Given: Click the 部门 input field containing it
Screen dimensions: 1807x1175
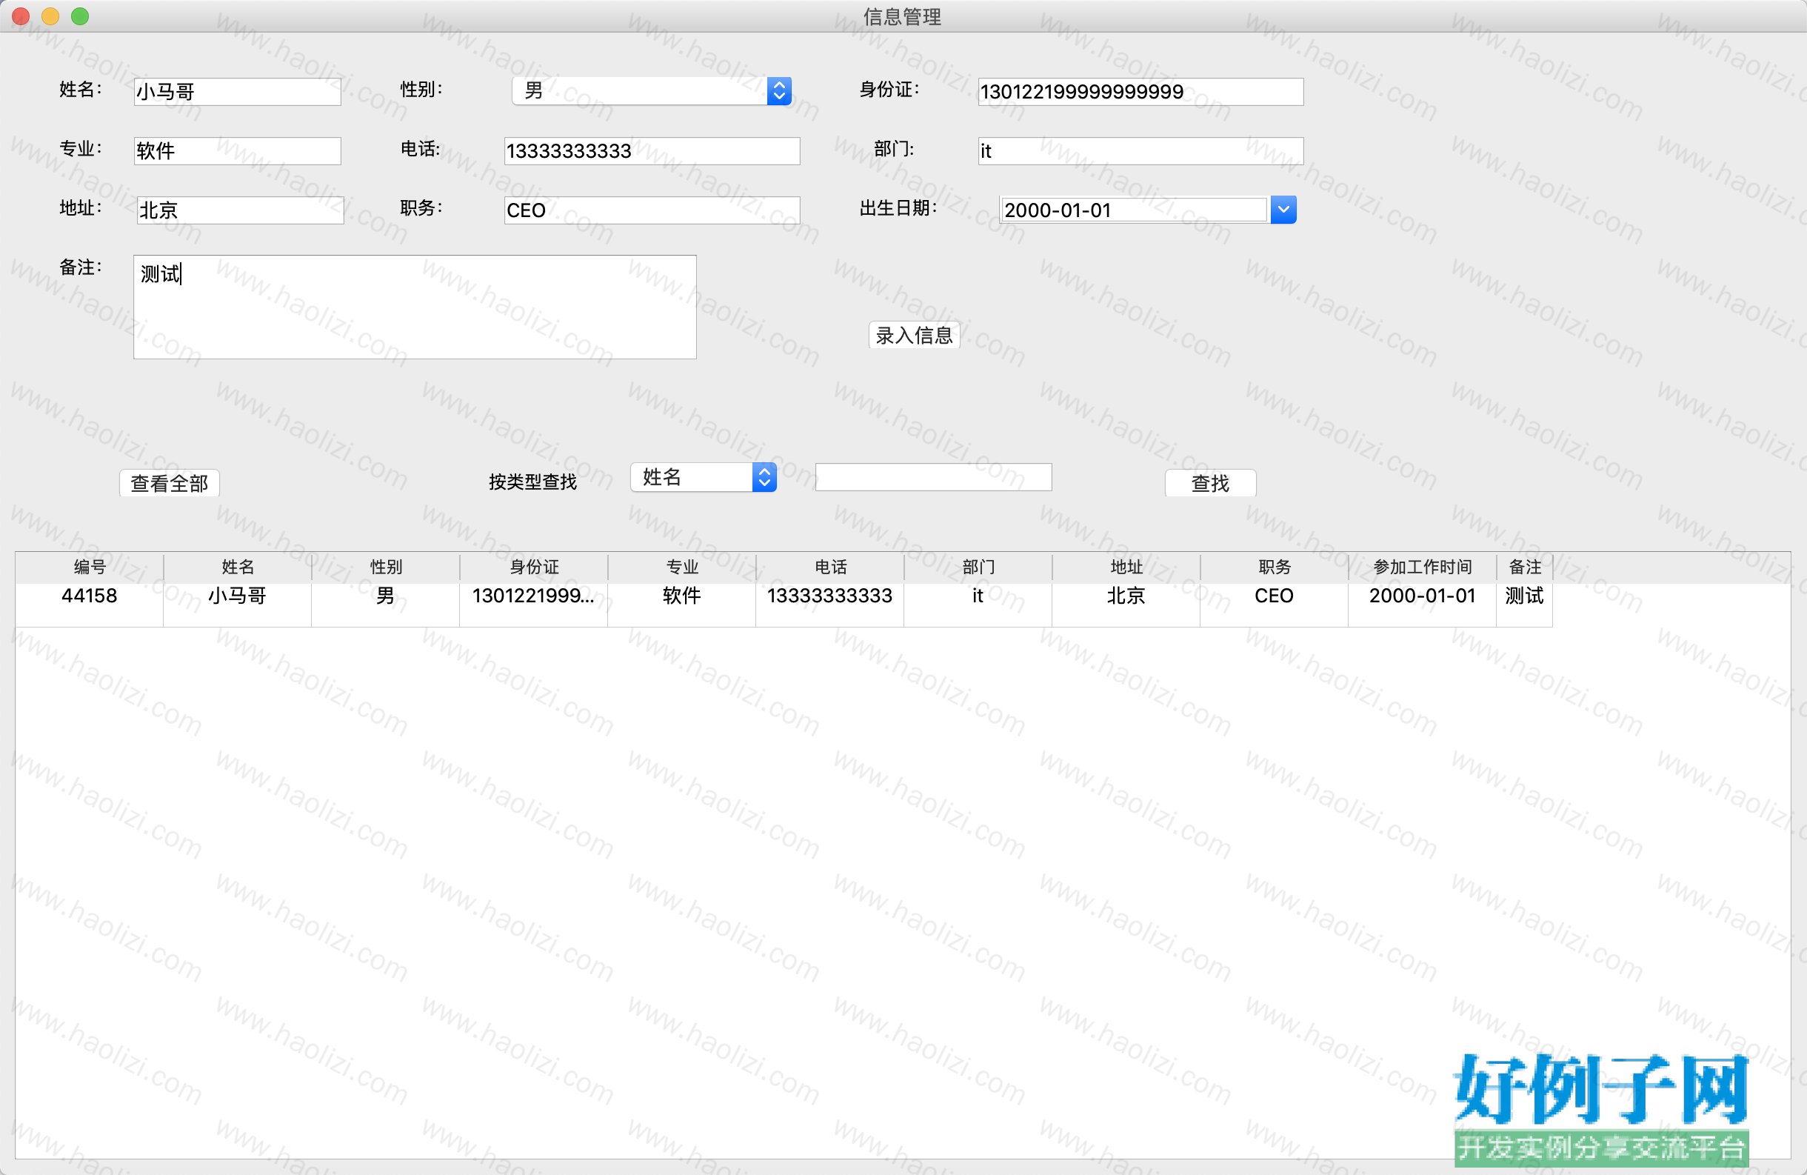Looking at the screenshot, I should [x=1140, y=151].
